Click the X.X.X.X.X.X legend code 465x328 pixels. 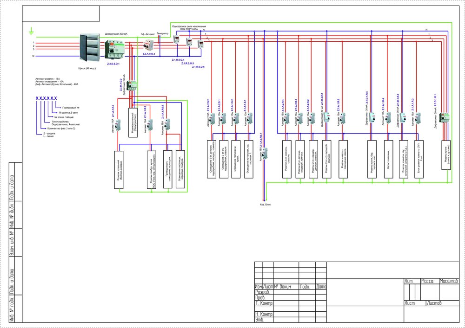46,98
